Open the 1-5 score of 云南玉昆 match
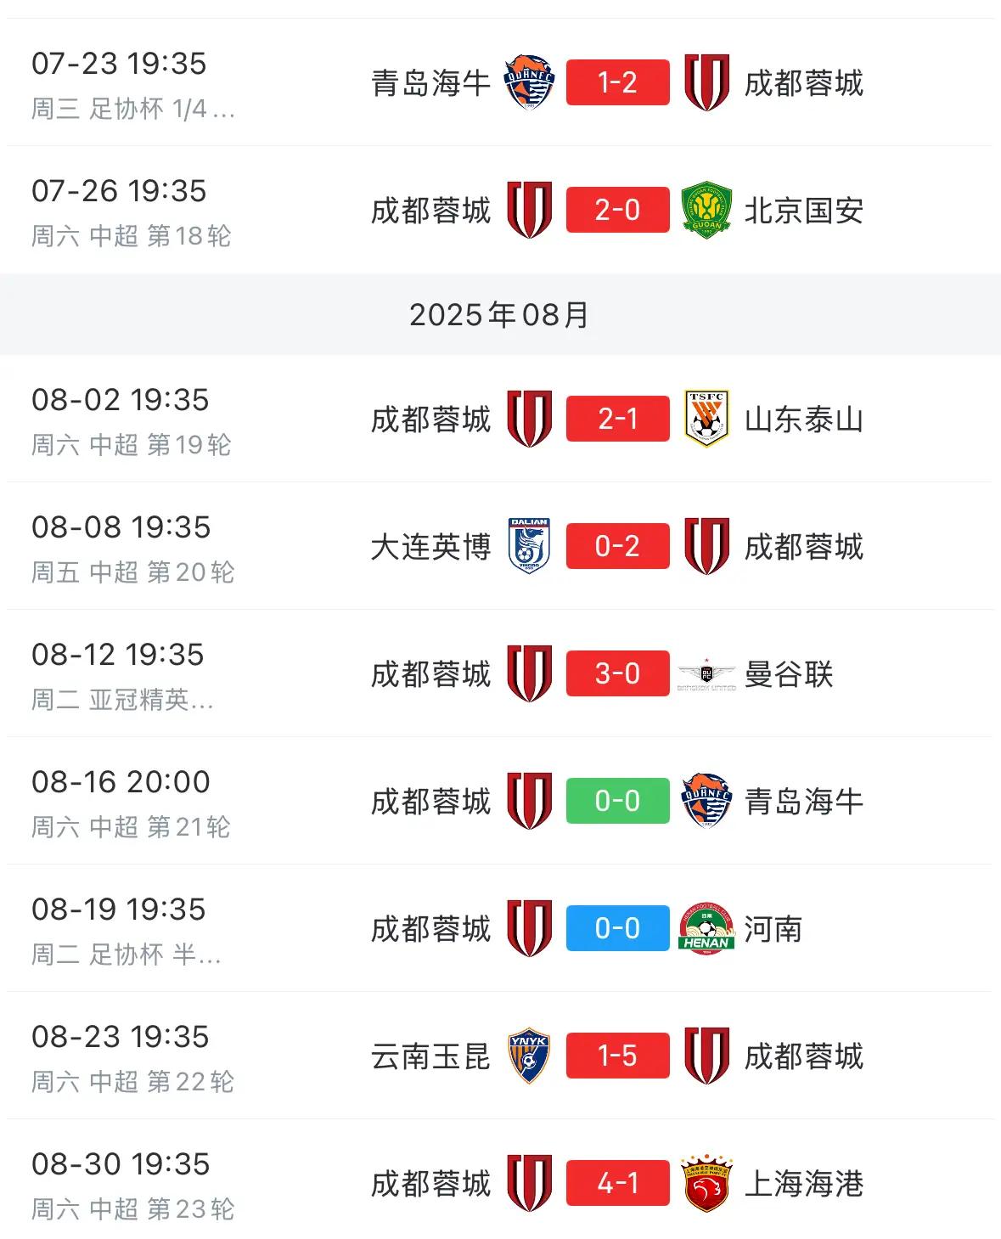Viewport: 1001px width, 1239px height. coord(618,1056)
